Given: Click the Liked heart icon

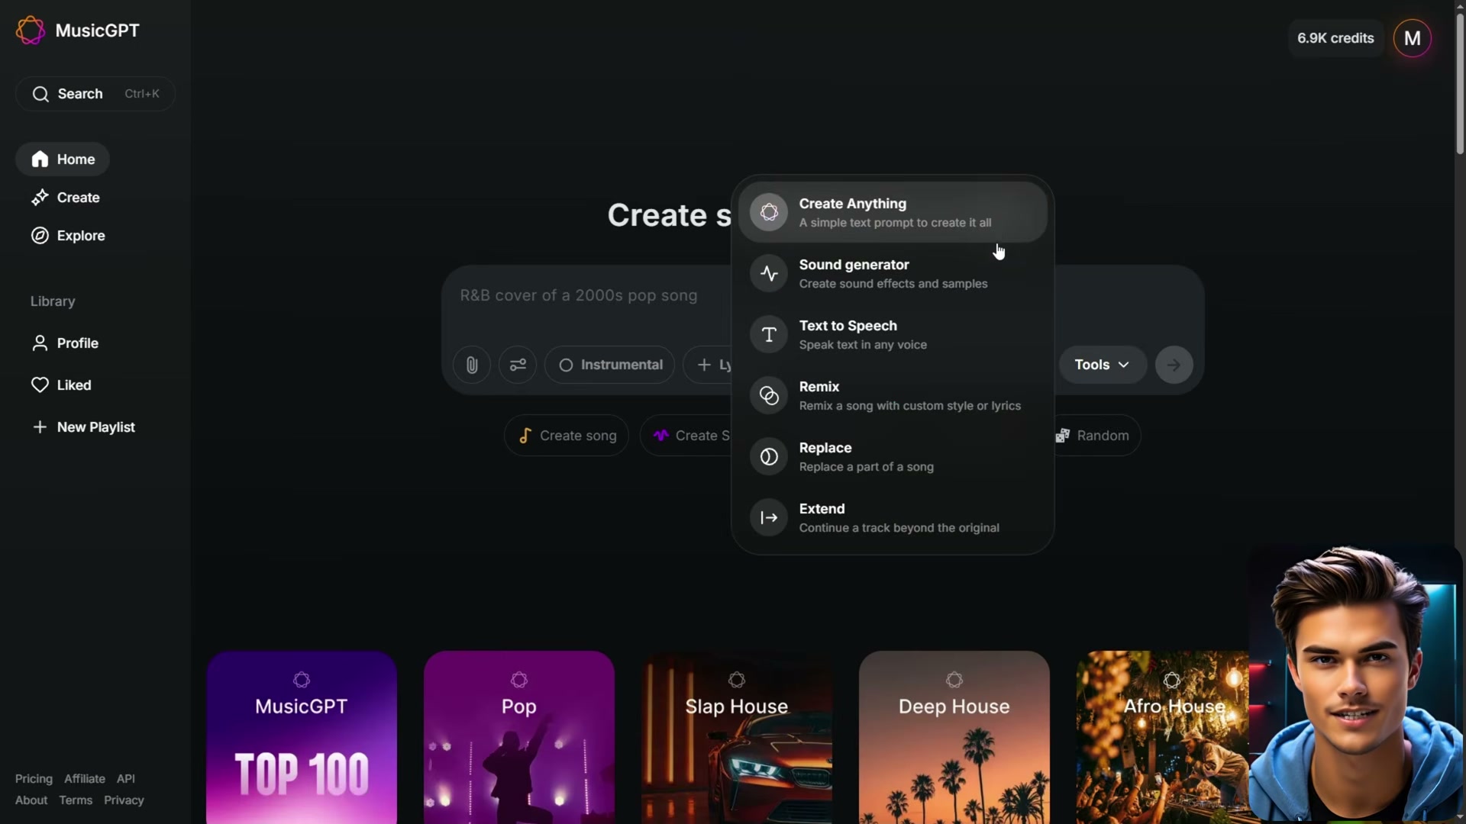Looking at the screenshot, I should pos(40,385).
